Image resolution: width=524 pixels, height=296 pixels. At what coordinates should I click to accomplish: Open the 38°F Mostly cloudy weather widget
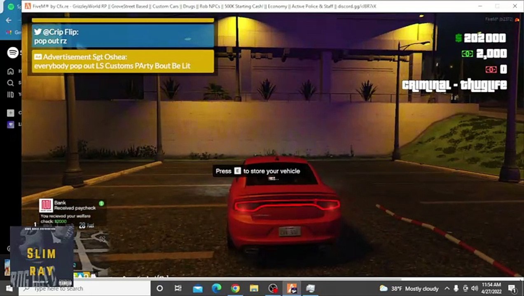click(x=409, y=289)
